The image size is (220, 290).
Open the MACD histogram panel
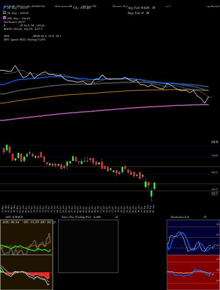(x=26, y=272)
